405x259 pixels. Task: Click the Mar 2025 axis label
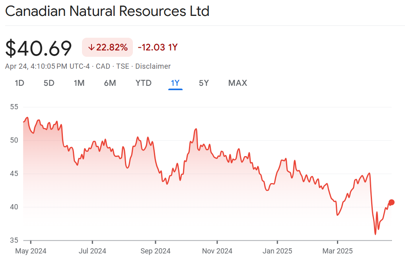tap(337, 251)
